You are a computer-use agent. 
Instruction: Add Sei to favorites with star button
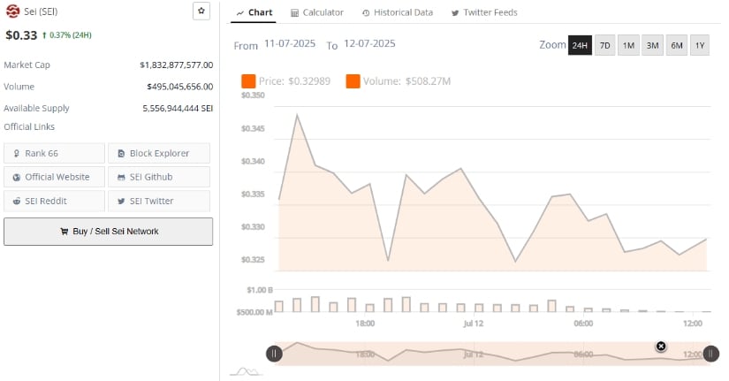pos(201,11)
